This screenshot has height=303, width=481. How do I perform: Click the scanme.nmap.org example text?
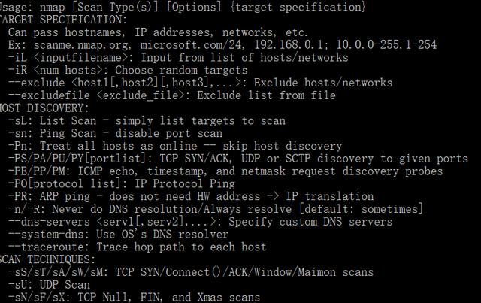(81, 45)
